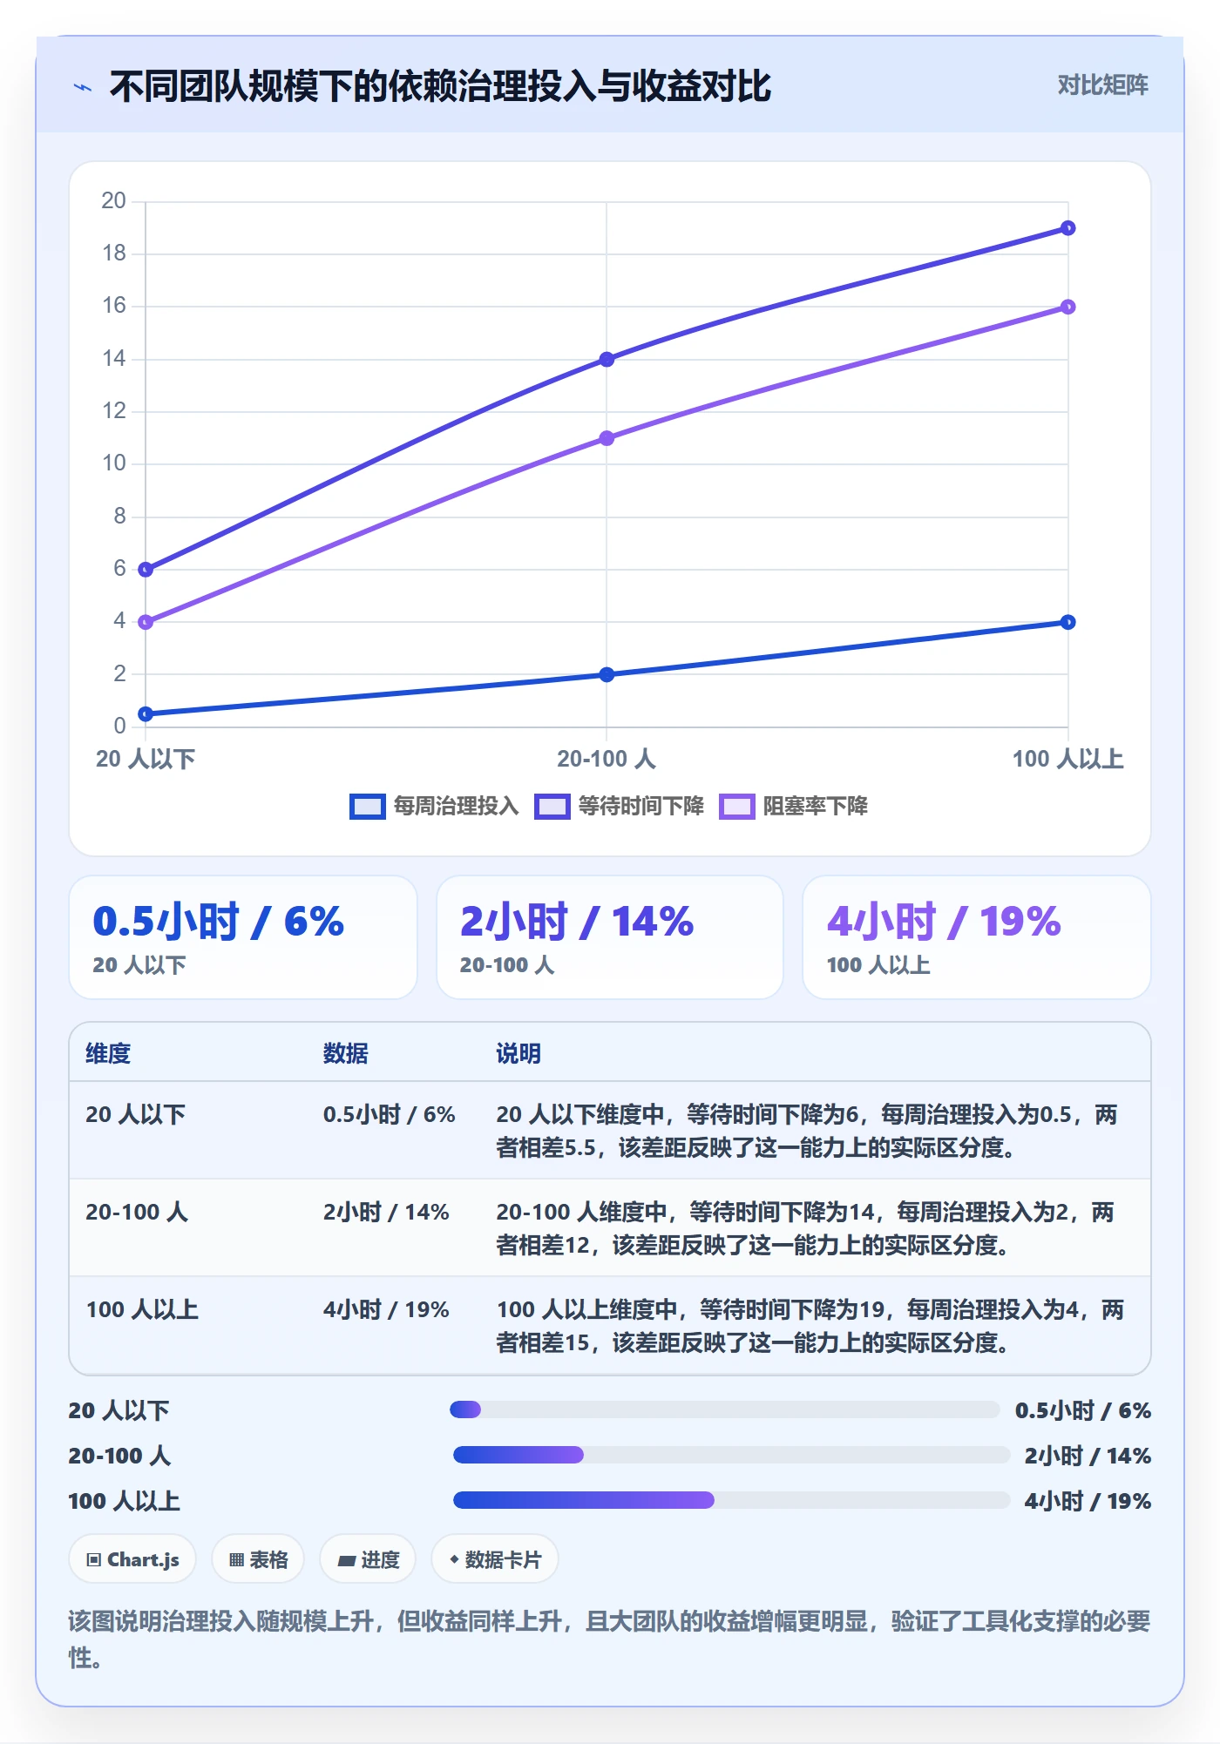Click the 20-100 人 x-axis label
Viewport: 1220px width, 1744px height.
[x=607, y=759]
